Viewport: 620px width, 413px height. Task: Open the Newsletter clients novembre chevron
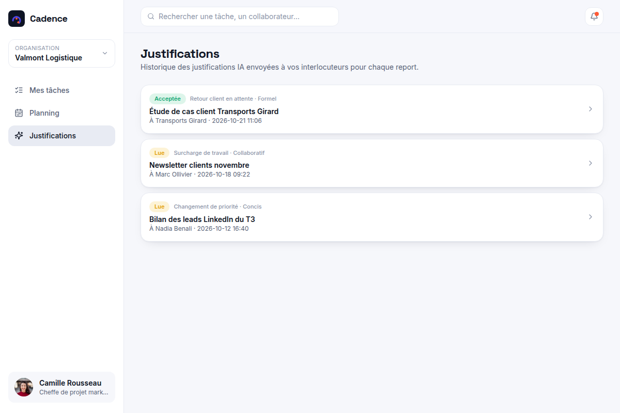591,163
